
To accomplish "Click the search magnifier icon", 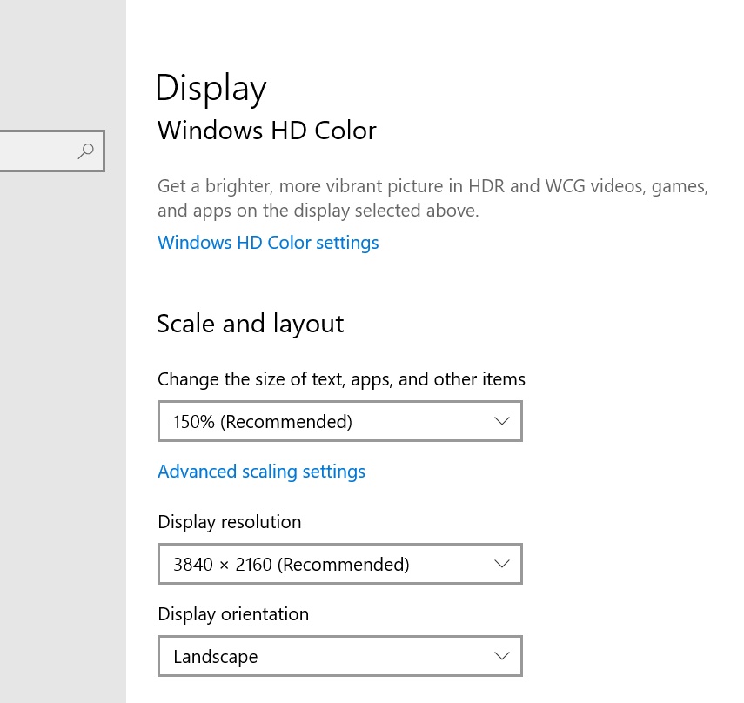I will (86, 151).
